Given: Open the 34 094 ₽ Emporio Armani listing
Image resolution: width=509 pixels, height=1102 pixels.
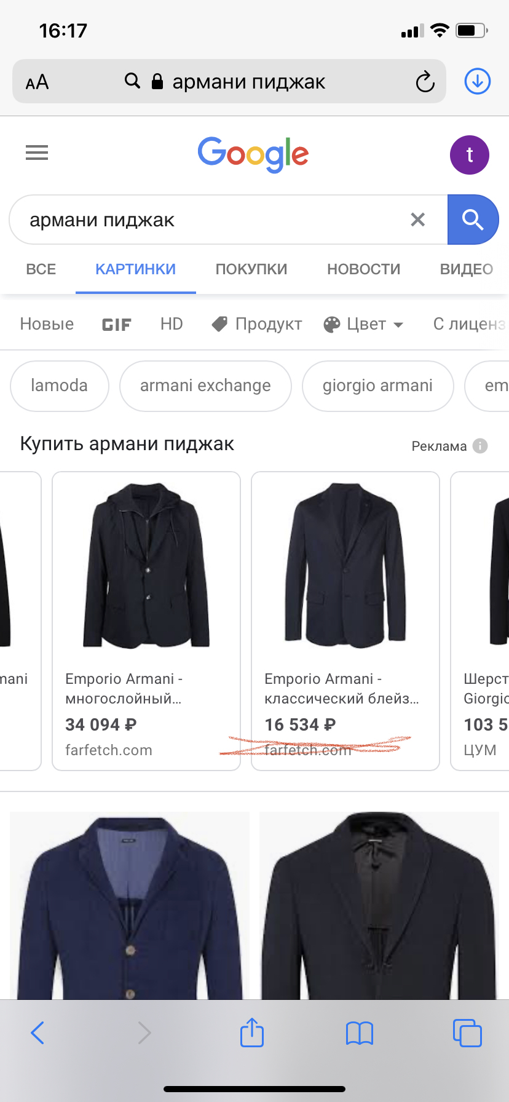Looking at the screenshot, I should coord(146,621).
